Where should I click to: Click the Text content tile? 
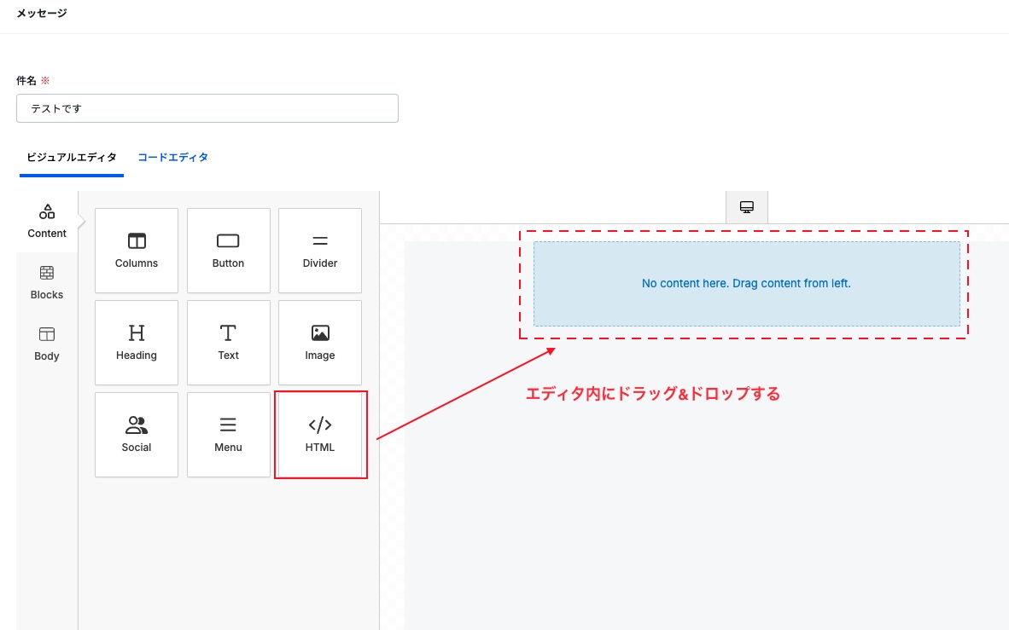pos(228,343)
